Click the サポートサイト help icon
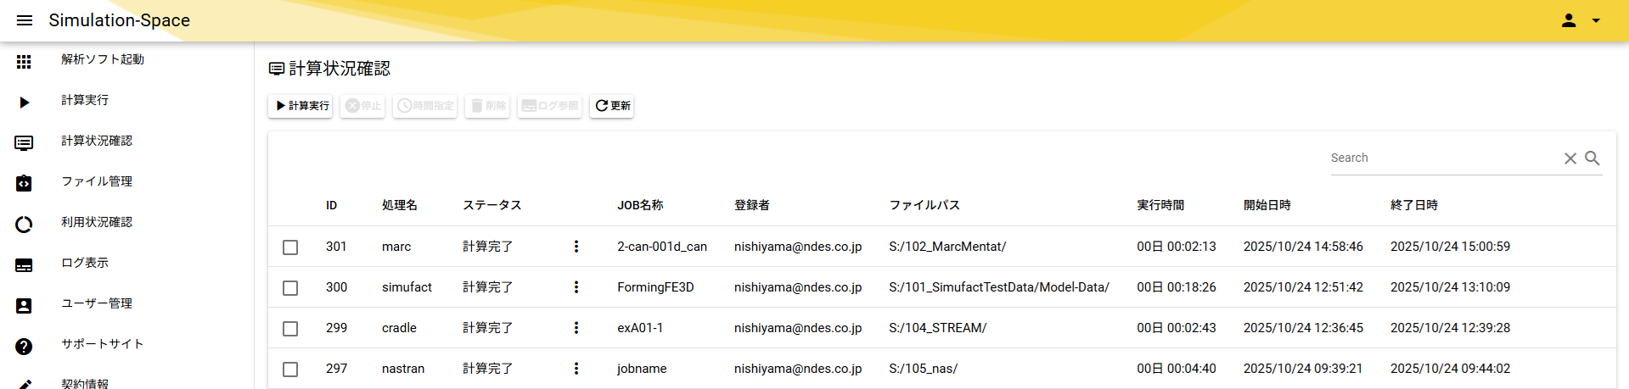 click(24, 346)
